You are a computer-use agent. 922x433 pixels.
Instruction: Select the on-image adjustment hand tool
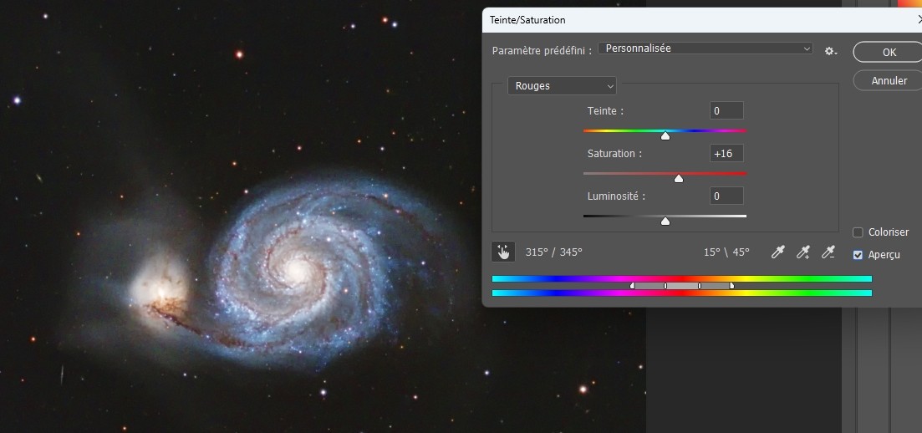click(503, 252)
